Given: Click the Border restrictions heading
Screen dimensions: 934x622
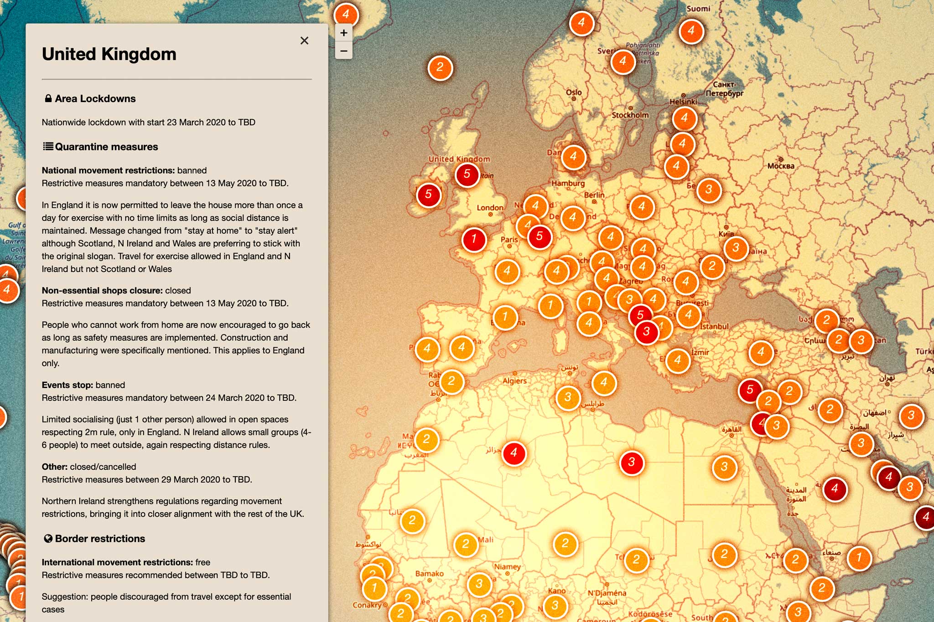Looking at the screenshot, I should 100,539.
